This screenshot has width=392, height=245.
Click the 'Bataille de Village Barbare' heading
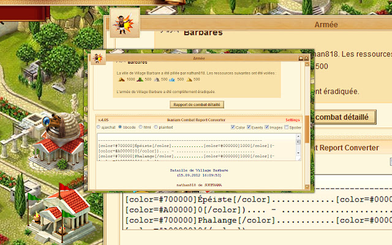199,170
